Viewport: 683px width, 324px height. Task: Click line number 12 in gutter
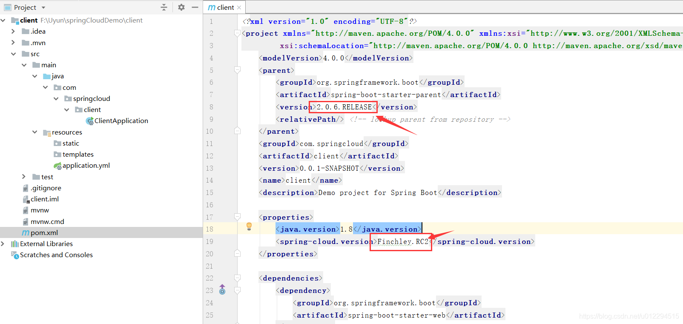pos(209,156)
